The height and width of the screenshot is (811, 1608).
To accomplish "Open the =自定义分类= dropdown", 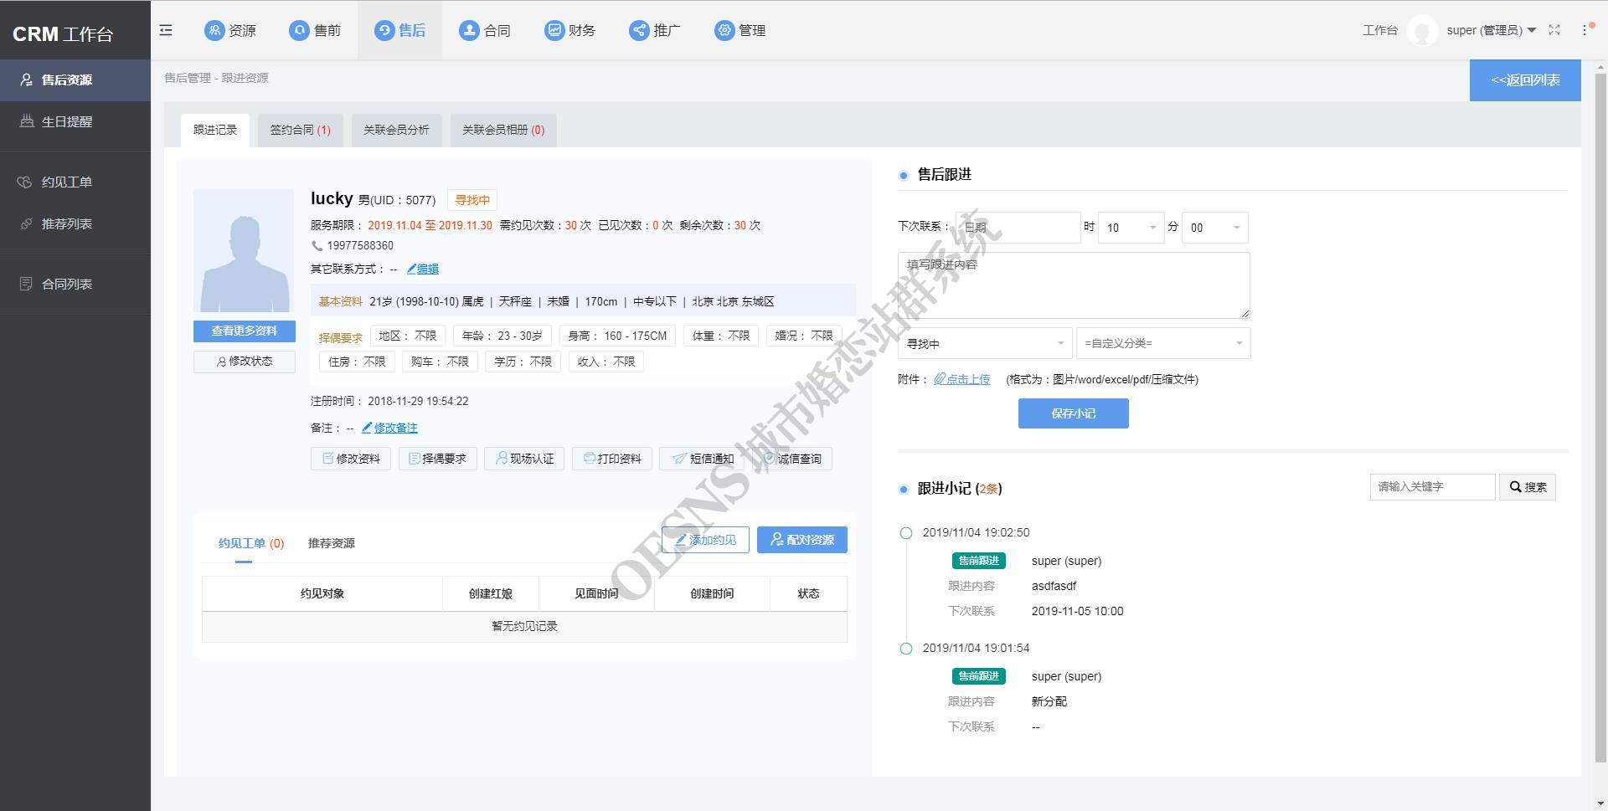I will [1163, 344].
